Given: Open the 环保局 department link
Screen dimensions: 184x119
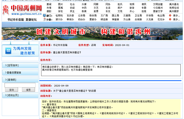Looking at the screenshot, I should pos(149,16).
